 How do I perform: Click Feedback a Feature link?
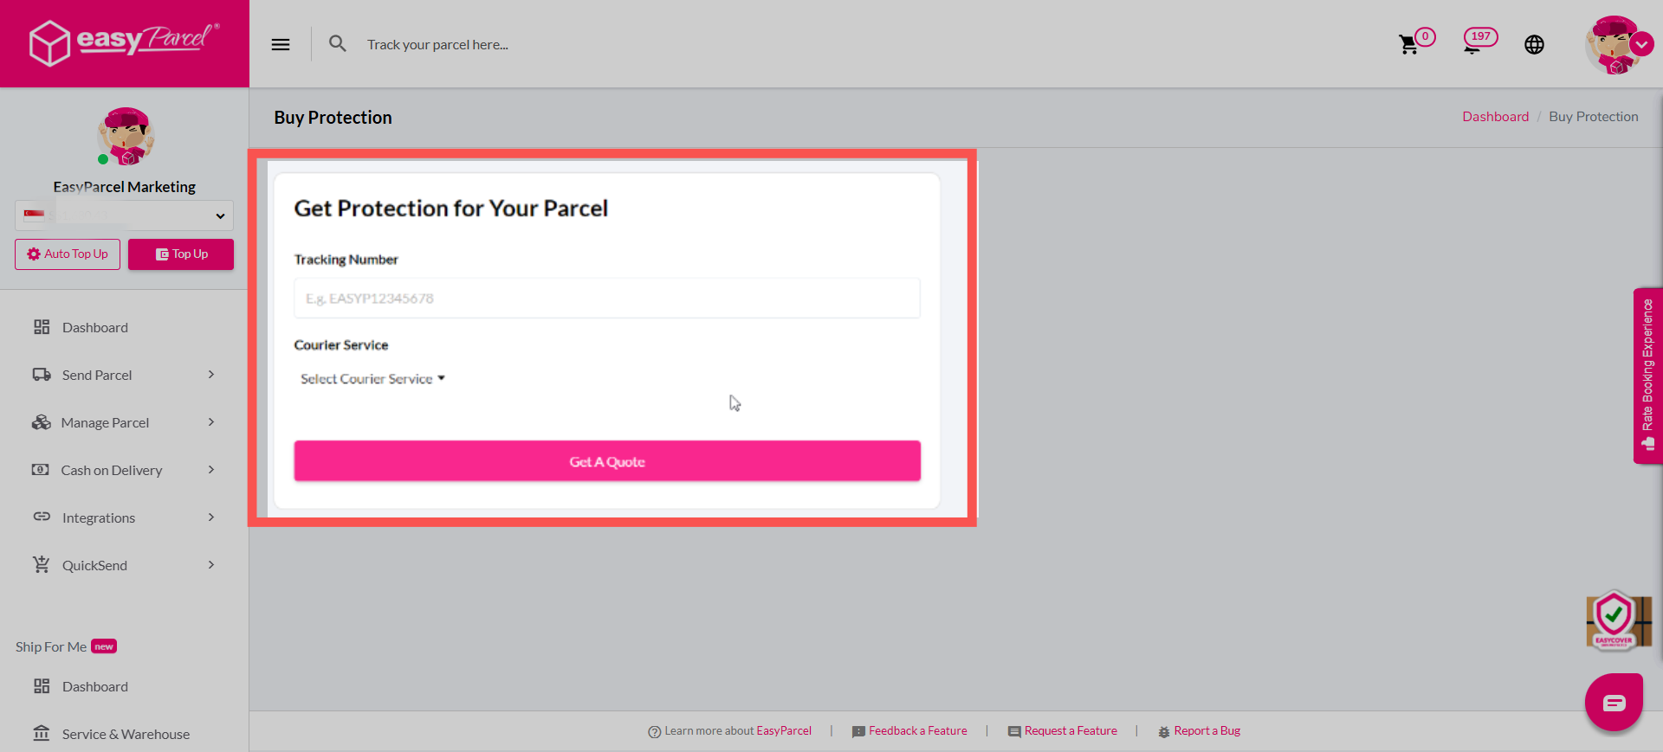(x=918, y=731)
